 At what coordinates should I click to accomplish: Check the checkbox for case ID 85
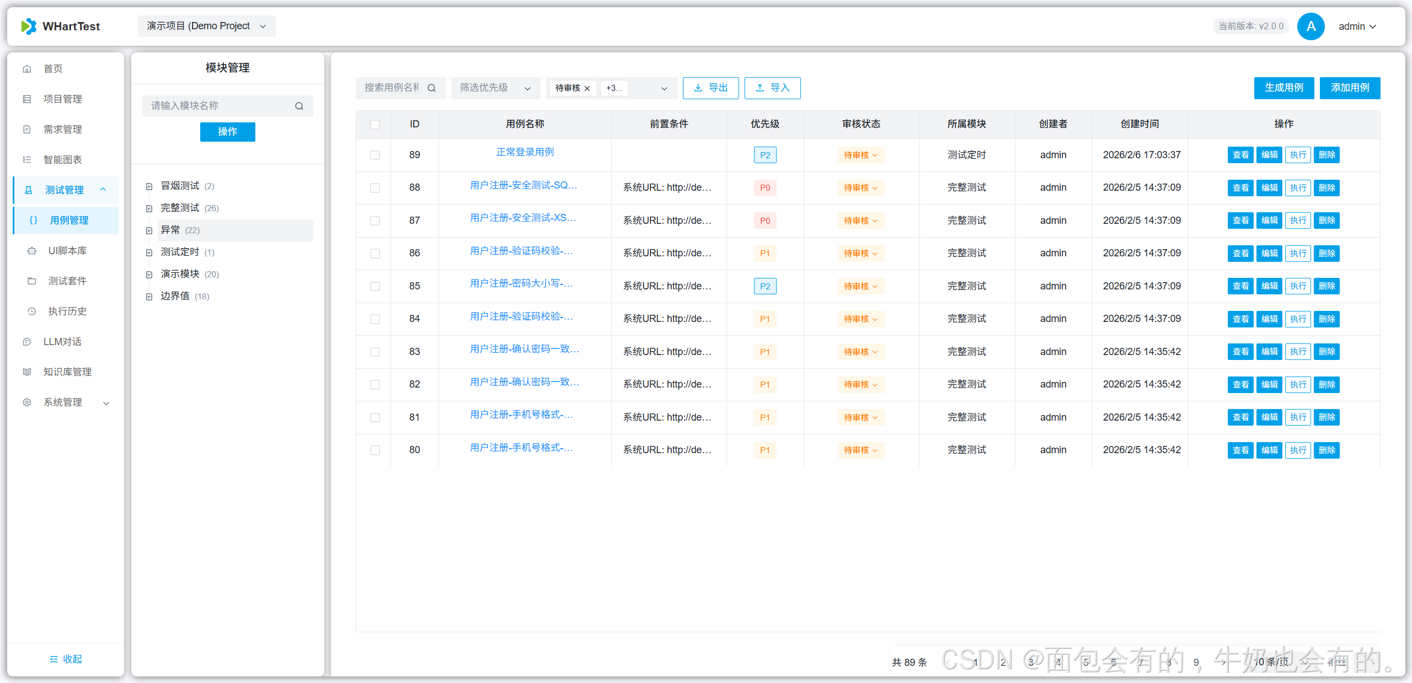(375, 287)
